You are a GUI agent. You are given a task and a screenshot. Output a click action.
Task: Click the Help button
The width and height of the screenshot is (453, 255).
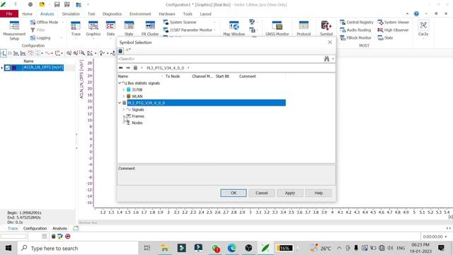coord(319,193)
